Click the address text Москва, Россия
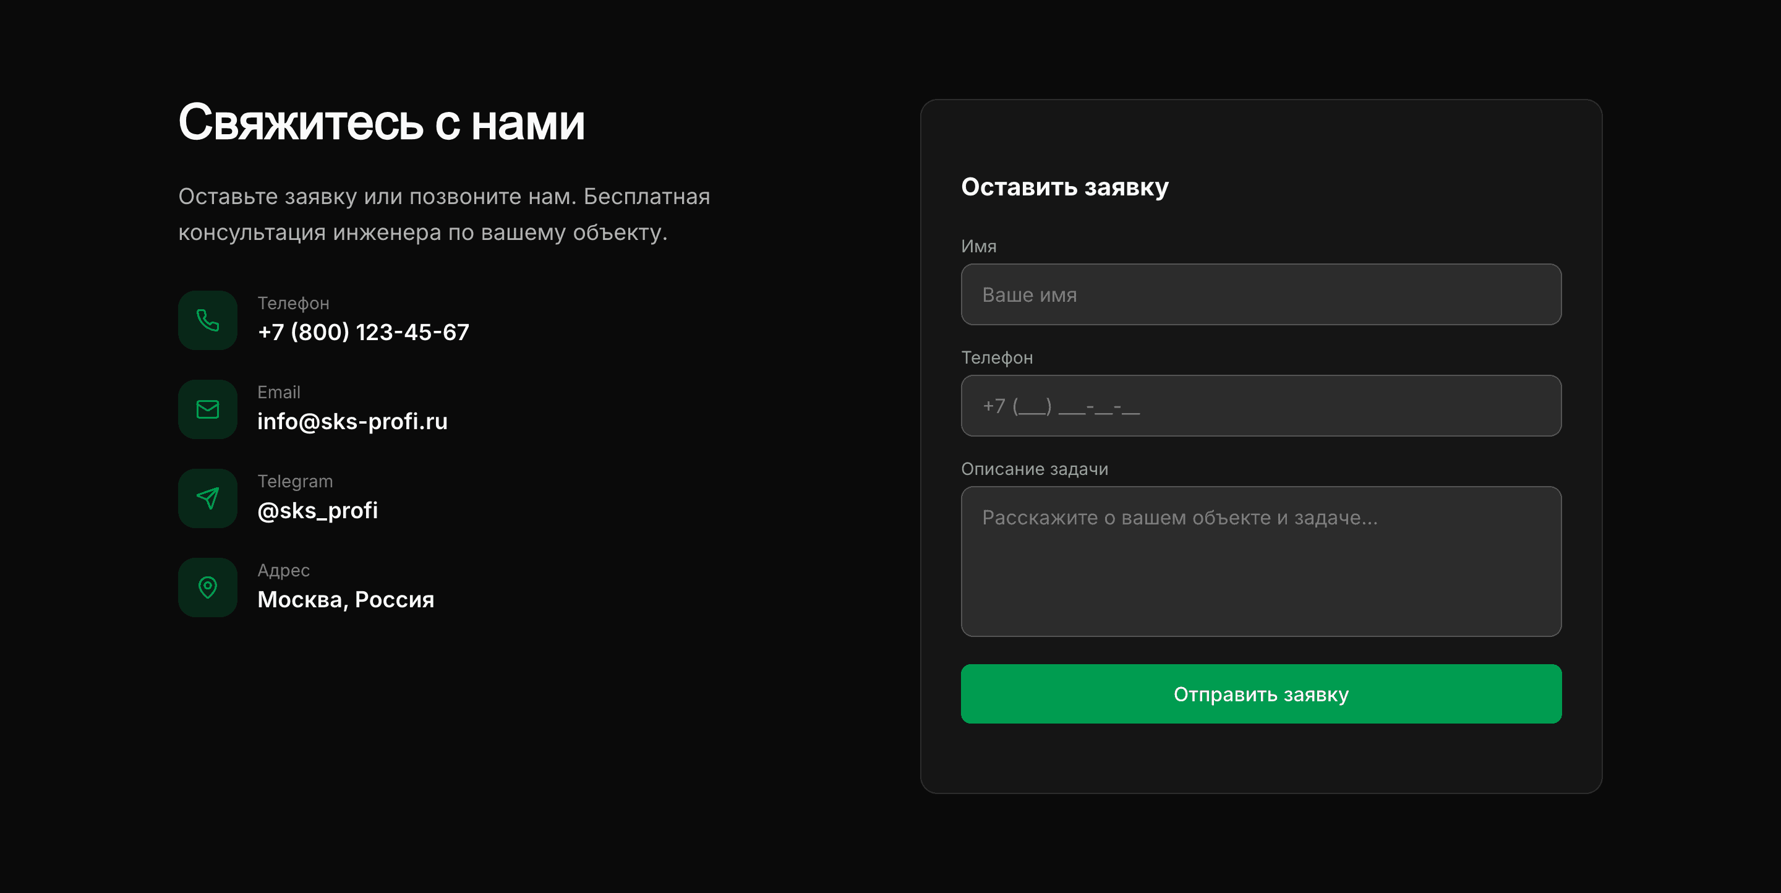Screen dimensions: 1781x893 coord(346,599)
